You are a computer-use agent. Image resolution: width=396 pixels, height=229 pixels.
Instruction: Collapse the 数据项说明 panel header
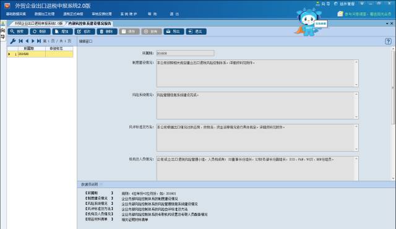click(x=89, y=184)
